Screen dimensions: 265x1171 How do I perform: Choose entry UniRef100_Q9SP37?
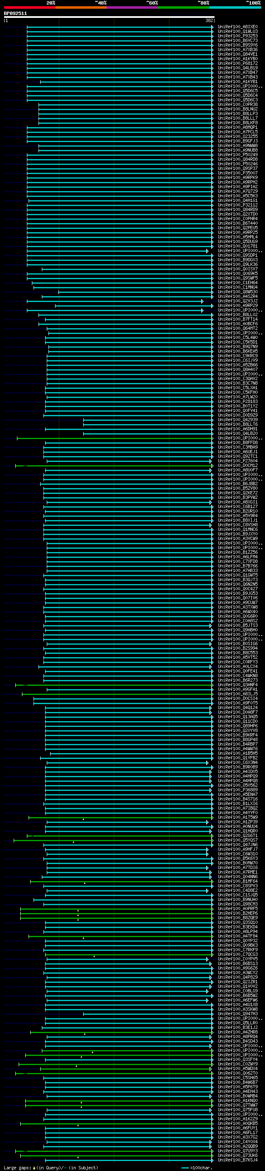coord(238,169)
